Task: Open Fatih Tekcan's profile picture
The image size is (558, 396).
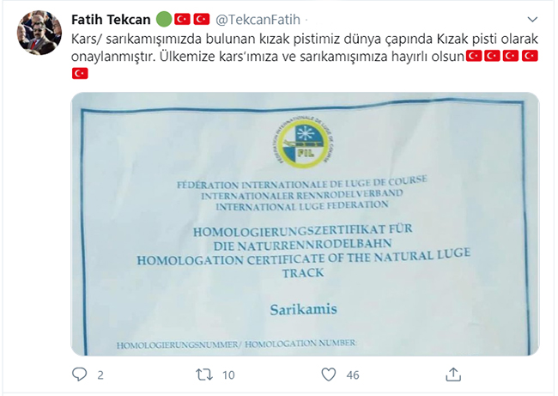Action: [39, 33]
